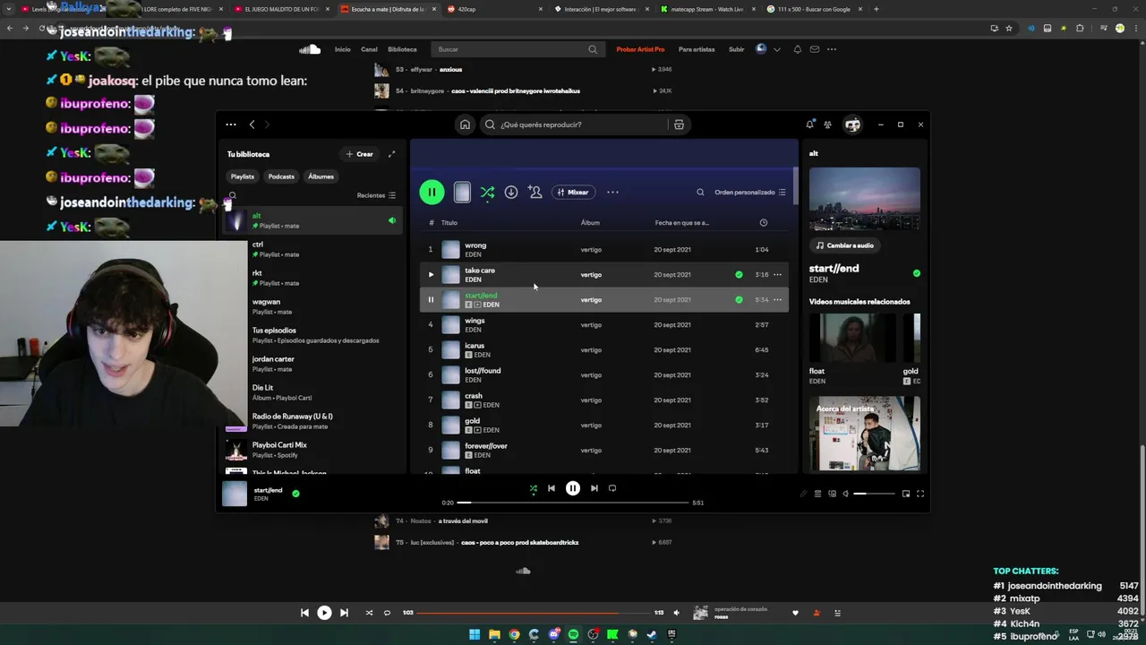Skip to previous track in Spotify
1146x645 pixels.
pyautogui.click(x=552, y=488)
